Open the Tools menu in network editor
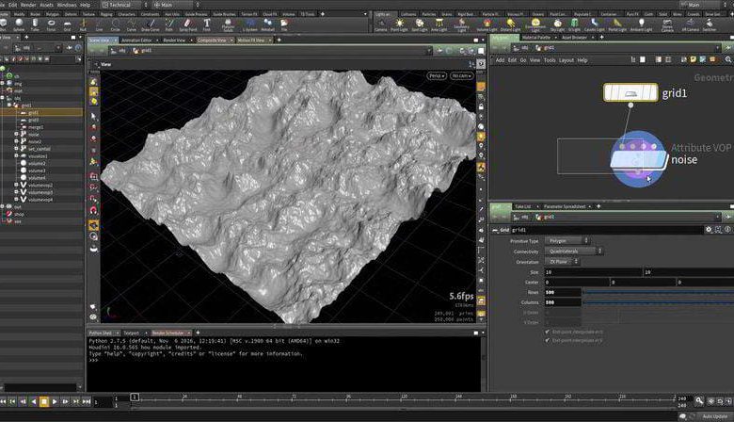This screenshot has height=422, width=734. tap(549, 60)
